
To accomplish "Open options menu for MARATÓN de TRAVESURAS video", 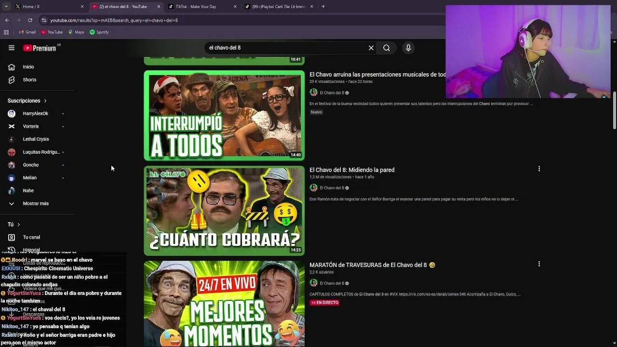I will [539, 264].
